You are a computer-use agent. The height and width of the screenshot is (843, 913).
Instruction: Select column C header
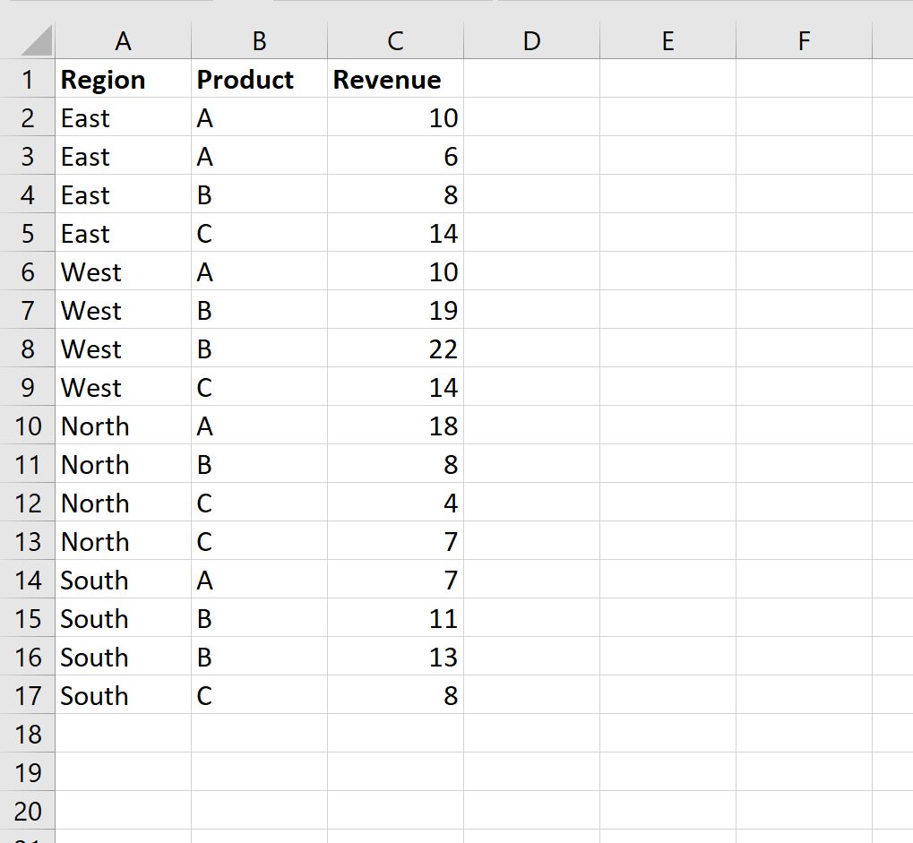pos(395,41)
